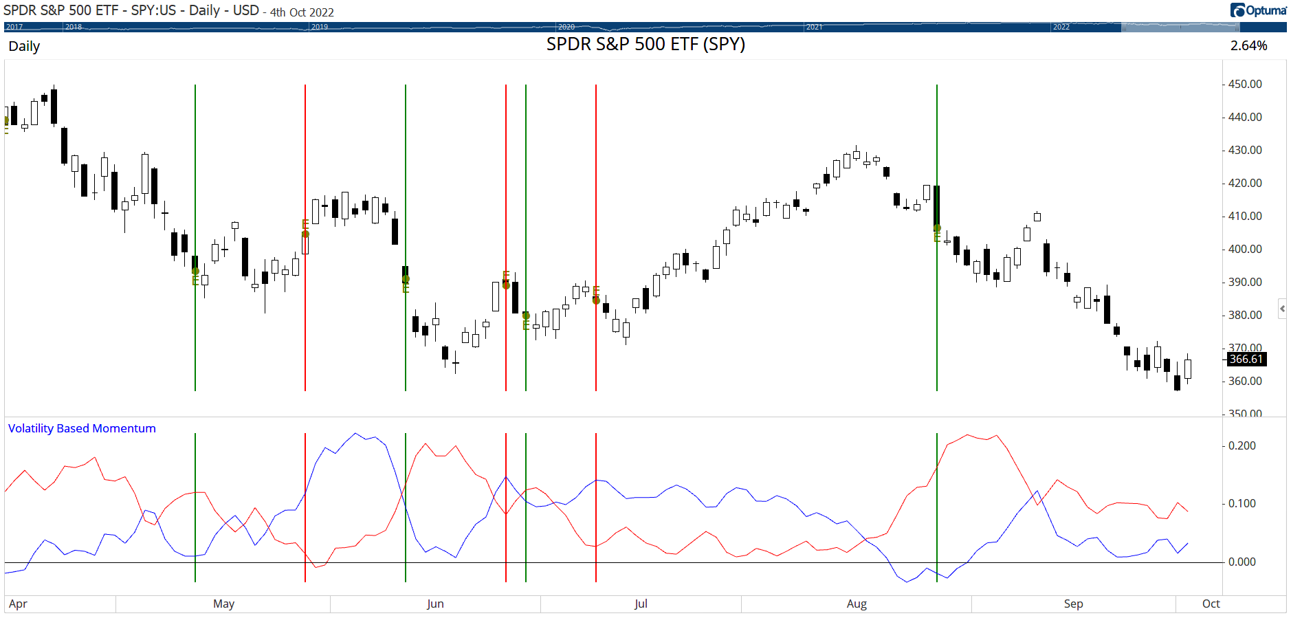Jump to 2021 in the overview timeline
This screenshot has height=618, width=1291.
[x=815, y=27]
